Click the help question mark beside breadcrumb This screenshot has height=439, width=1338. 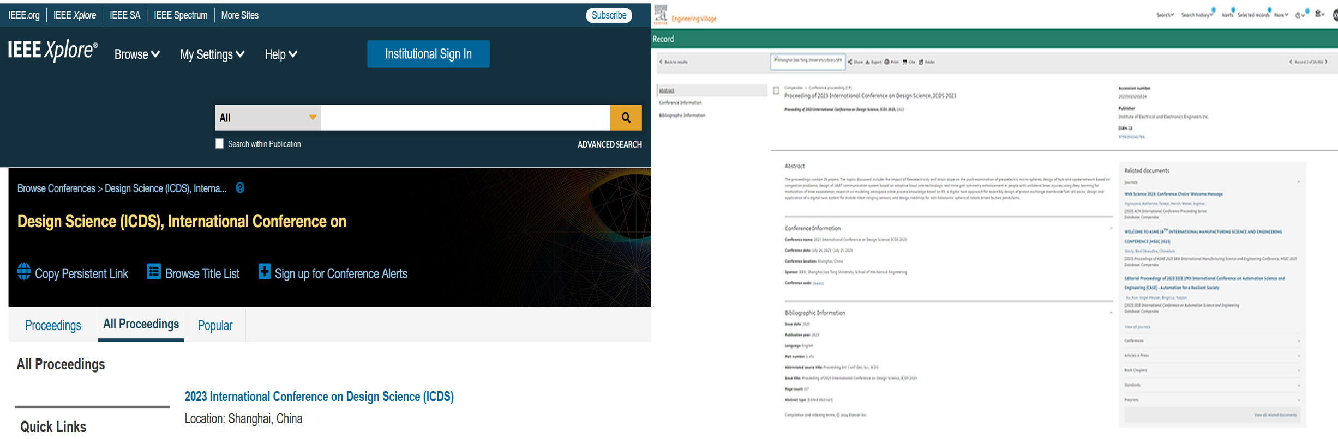[x=240, y=188]
